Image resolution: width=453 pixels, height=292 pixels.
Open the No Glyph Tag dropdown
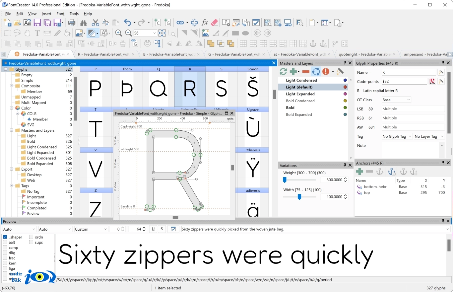tap(397, 136)
